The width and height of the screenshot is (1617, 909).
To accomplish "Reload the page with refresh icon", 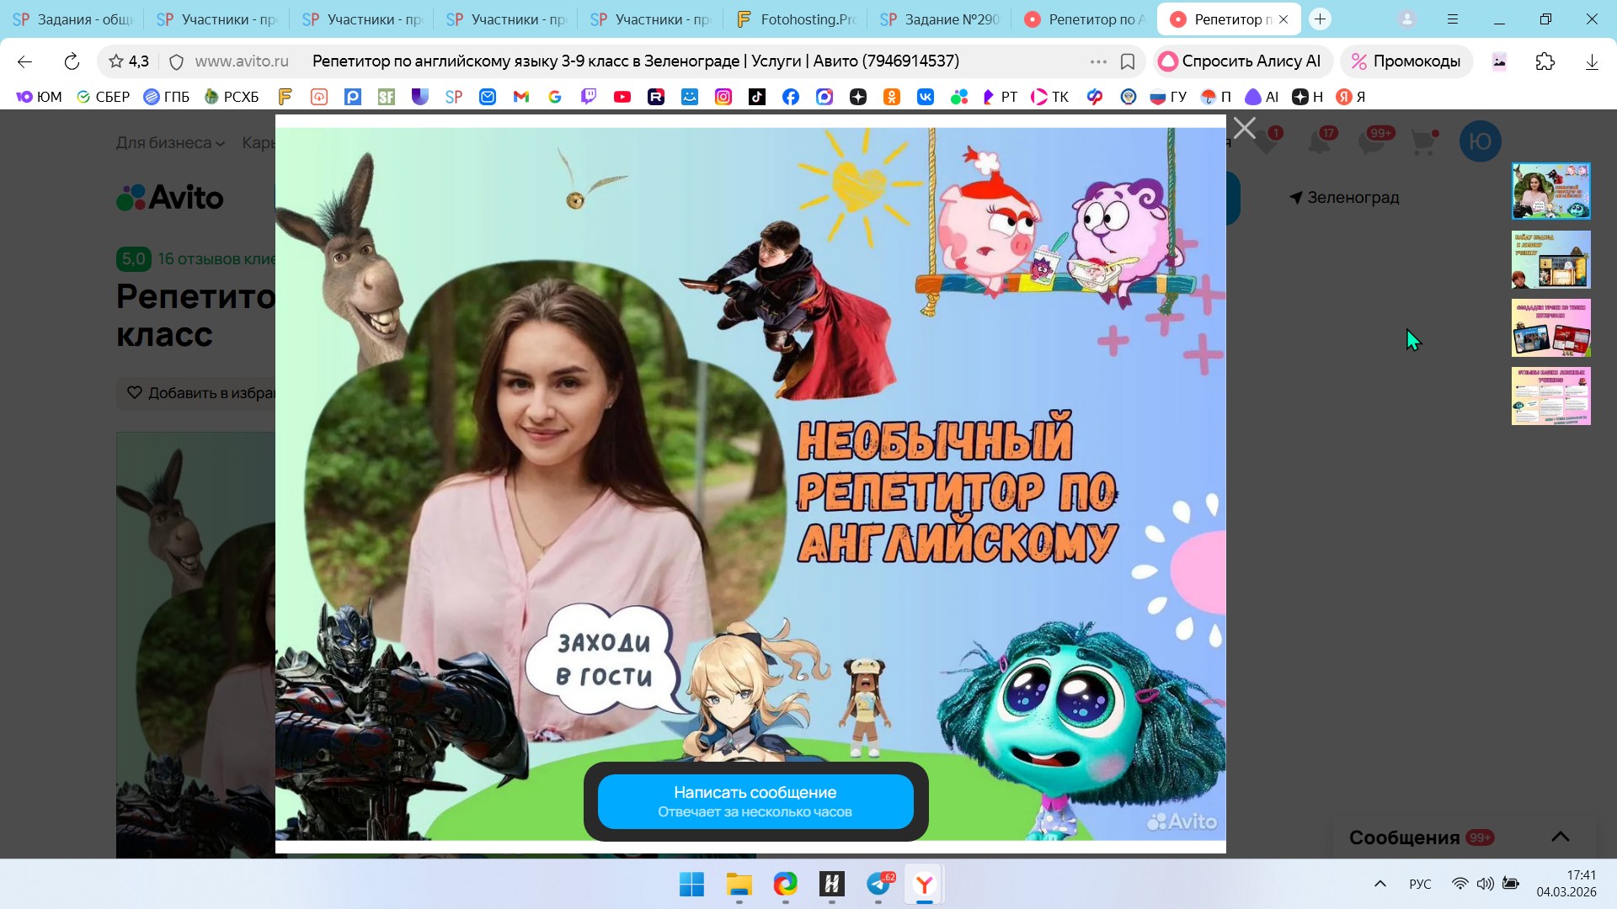I will [x=72, y=61].
